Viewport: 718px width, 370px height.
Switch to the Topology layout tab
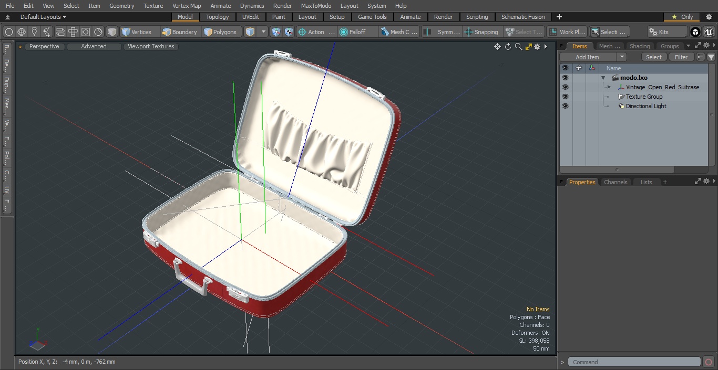tap(218, 17)
